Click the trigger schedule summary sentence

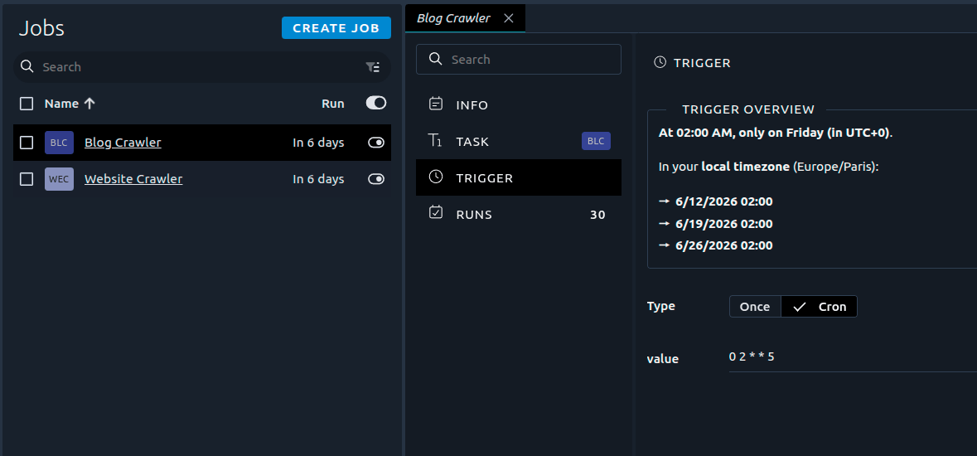tap(776, 133)
